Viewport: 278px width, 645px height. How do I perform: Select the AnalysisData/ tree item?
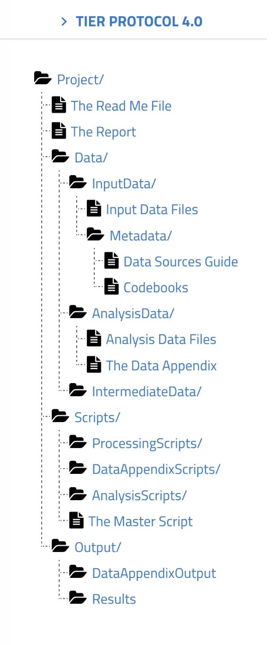pyautogui.click(x=133, y=314)
